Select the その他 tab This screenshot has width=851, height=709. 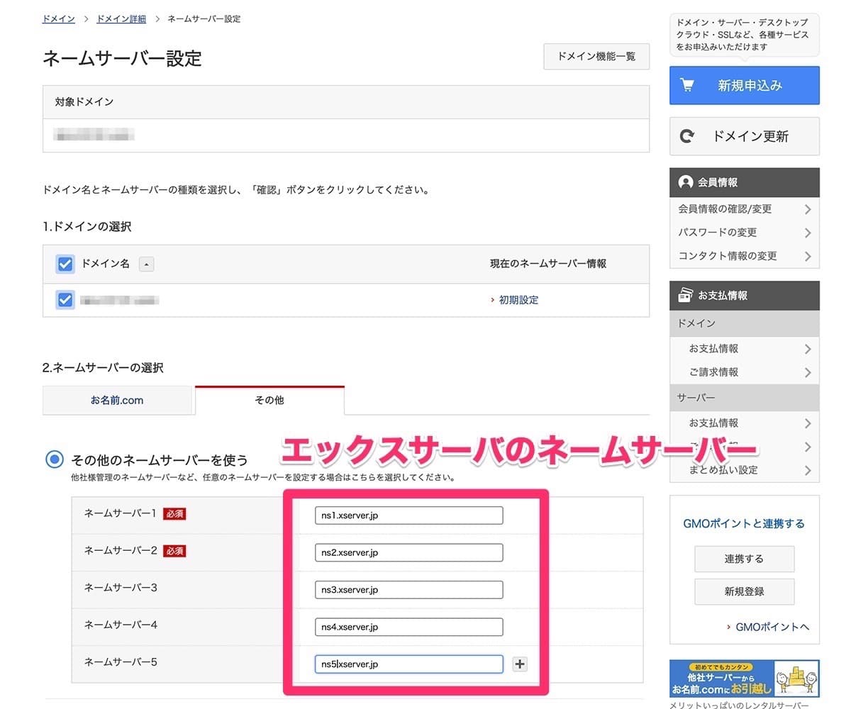coord(269,400)
